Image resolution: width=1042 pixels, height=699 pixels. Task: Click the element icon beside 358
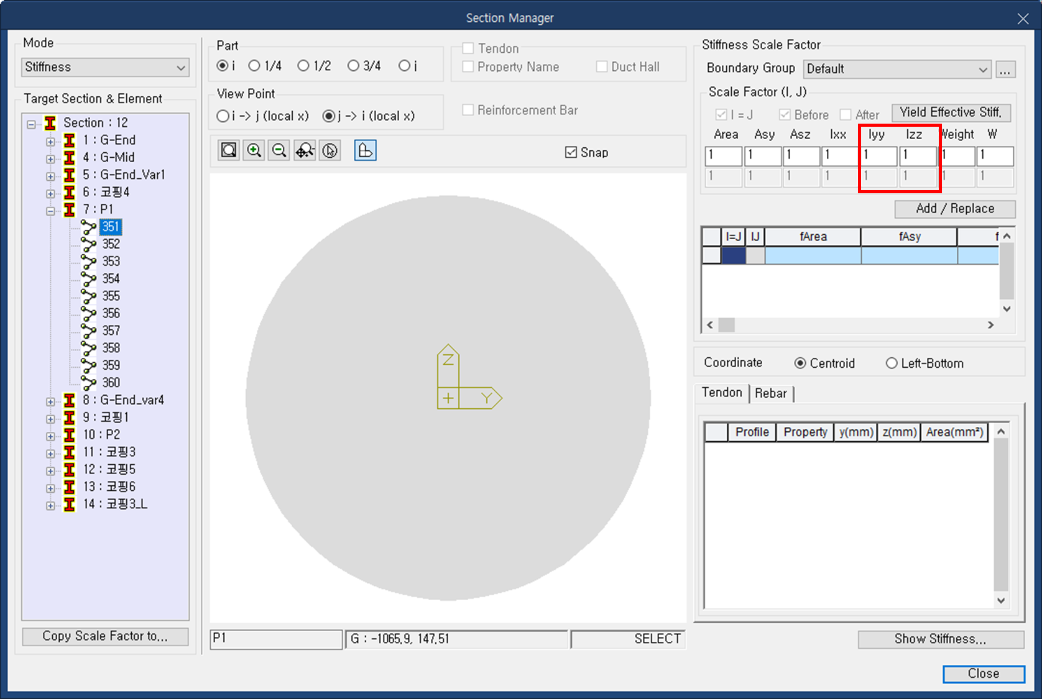click(x=89, y=349)
